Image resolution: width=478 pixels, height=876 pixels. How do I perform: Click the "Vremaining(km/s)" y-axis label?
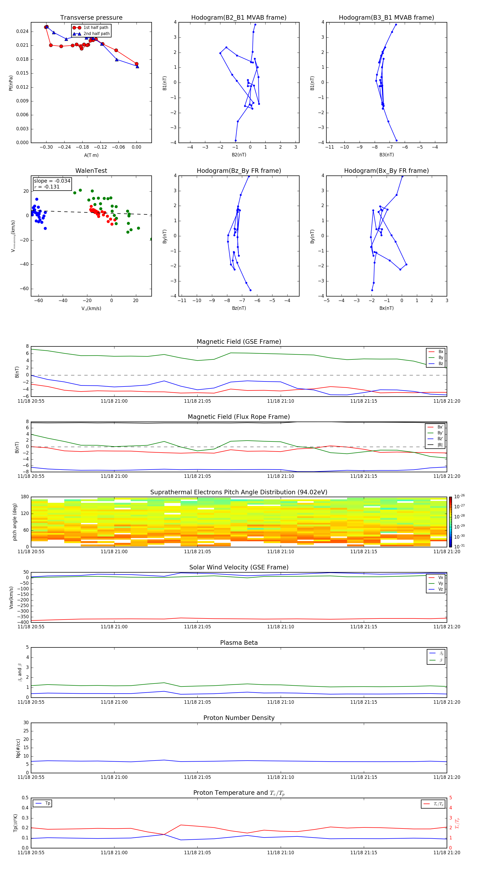(13, 236)
